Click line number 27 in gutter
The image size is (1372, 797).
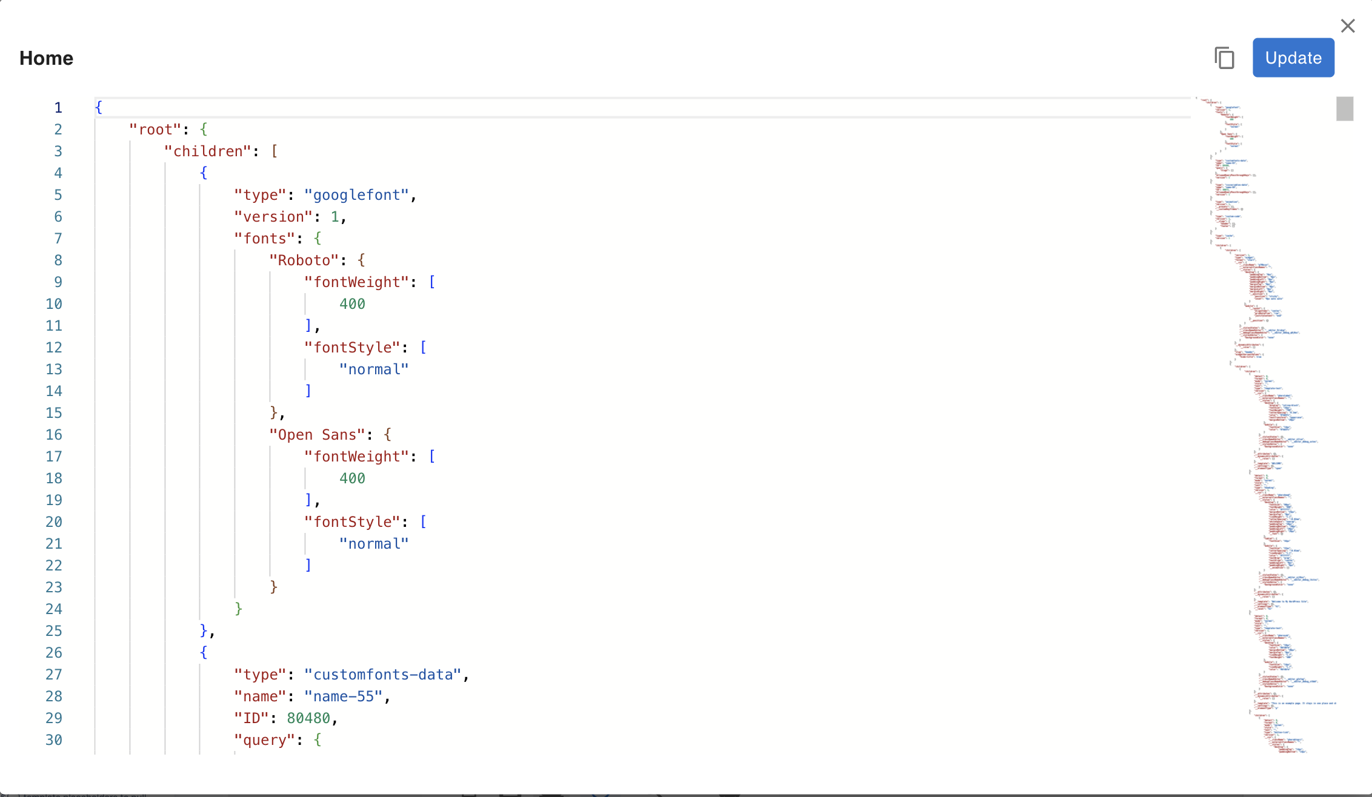pyautogui.click(x=54, y=675)
